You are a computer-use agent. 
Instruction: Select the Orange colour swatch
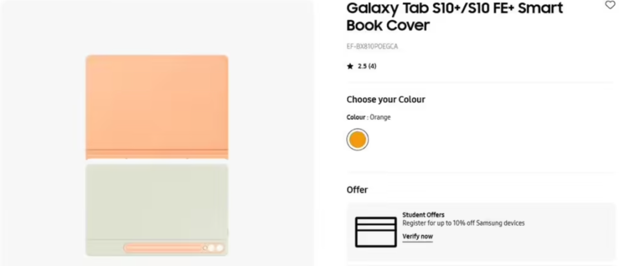pyautogui.click(x=357, y=139)
